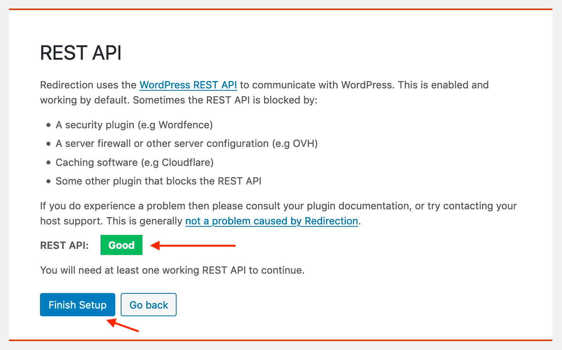Select the security plugin Wordfence list item
This screenshot has width=562, height=350.
coord(134,125)
